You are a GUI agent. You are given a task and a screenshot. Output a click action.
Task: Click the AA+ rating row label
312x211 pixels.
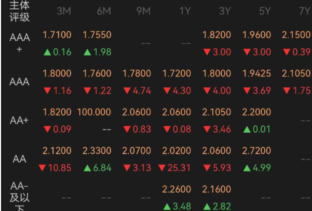pos(19,120)
